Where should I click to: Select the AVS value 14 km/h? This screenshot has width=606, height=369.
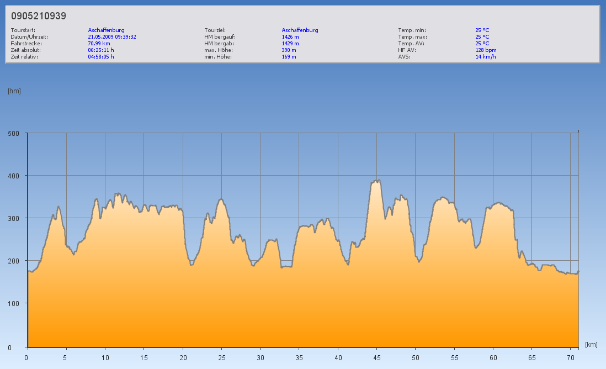pyautogui.click(x=485, y=56)
